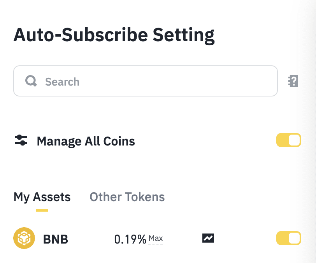Select the BNB asset name

point(56,239)
